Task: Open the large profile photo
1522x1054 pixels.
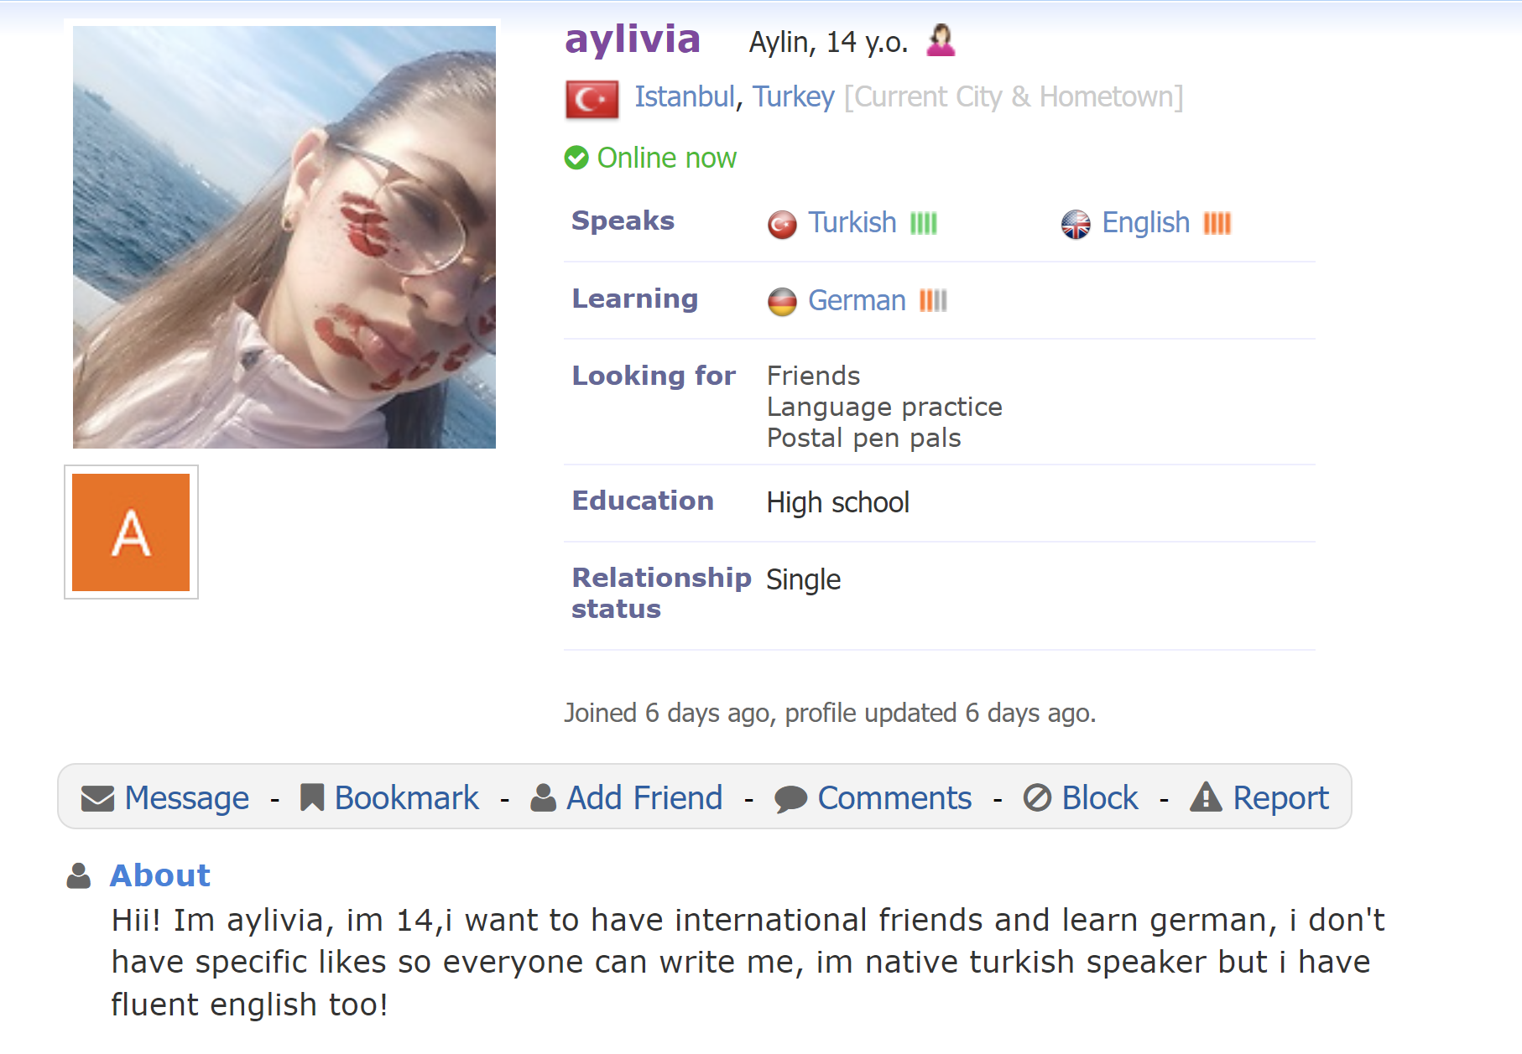Action: 284,237
